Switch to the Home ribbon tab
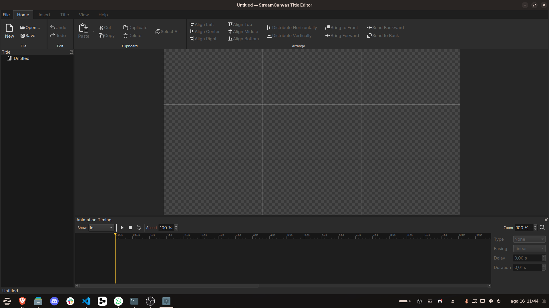Viewport: 549px width, 308px height. point(23,15)
